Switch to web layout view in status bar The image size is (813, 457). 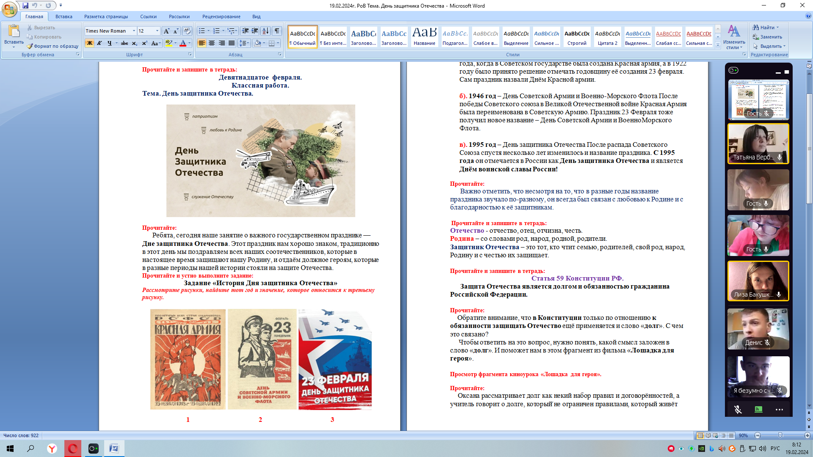716,435
